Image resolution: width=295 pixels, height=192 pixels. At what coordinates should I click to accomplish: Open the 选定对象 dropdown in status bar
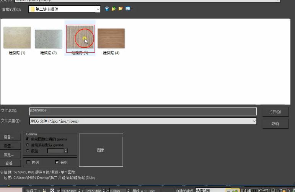click(x=210, y=190)
